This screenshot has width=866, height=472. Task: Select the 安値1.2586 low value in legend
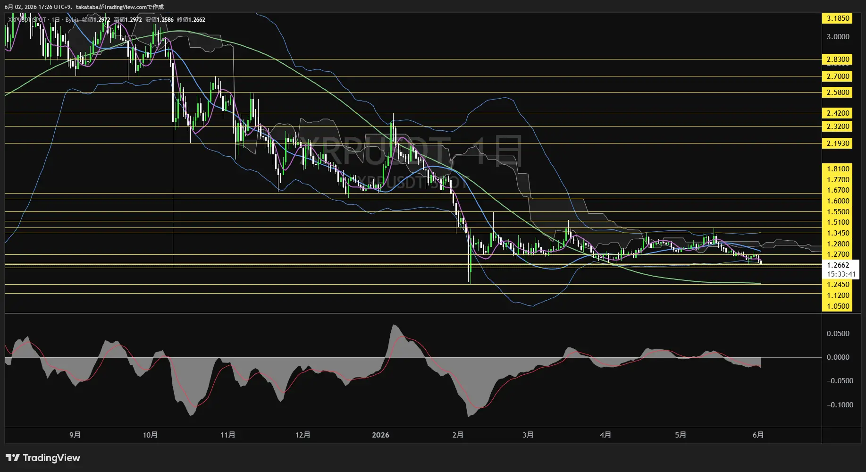[x=160, y=20]
